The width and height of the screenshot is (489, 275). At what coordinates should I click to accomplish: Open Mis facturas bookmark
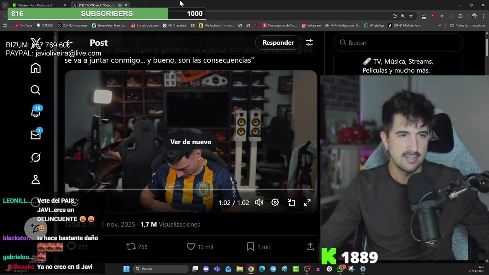coord(216,26)
